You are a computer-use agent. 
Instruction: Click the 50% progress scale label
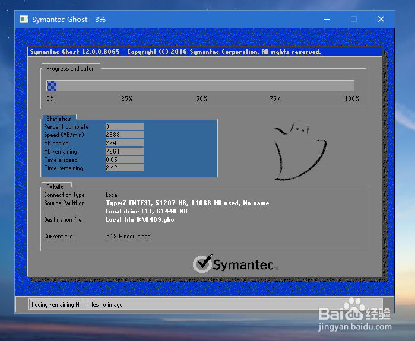202,98
